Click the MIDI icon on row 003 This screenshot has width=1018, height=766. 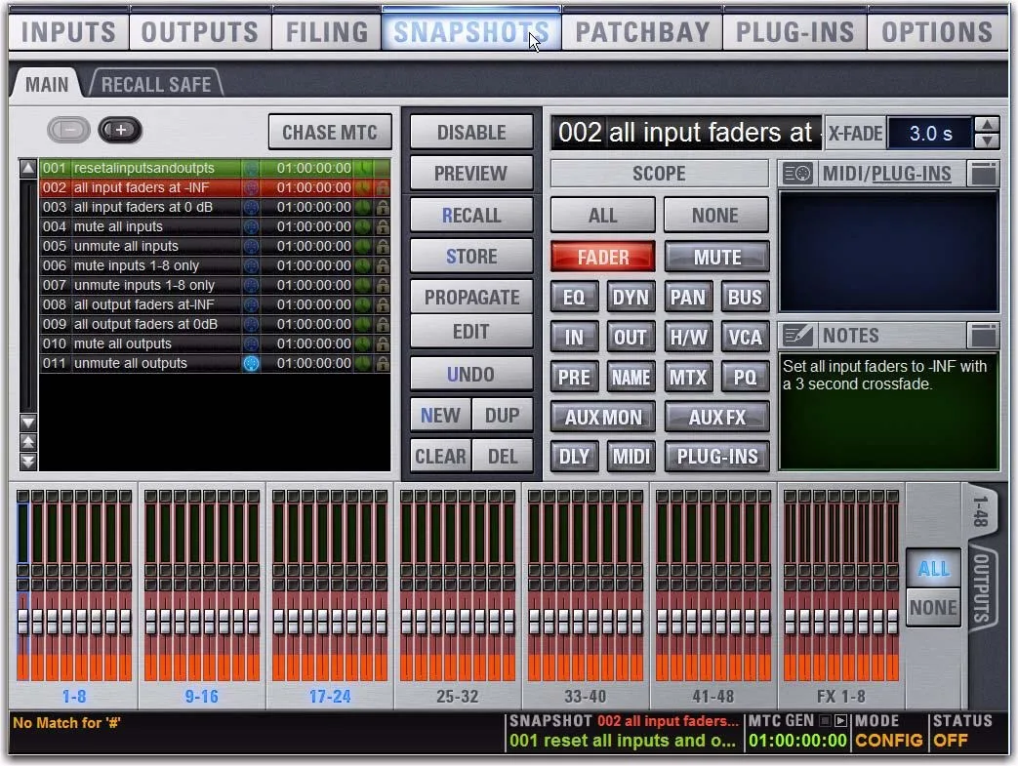pyautogui.click(x=251, y=207)
